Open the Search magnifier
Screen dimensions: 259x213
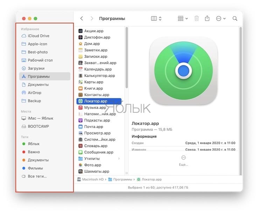click(235, 19)
